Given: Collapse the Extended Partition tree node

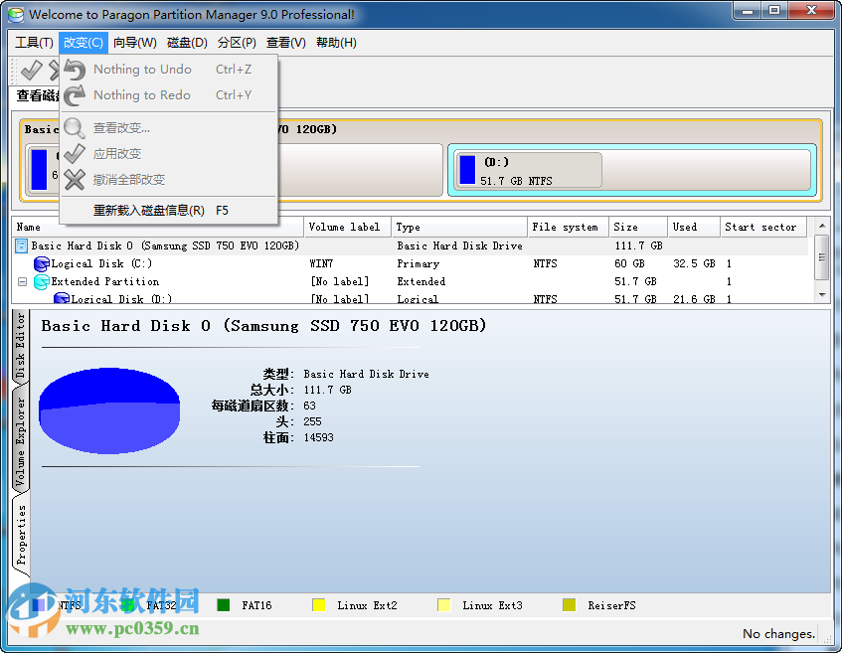Looking at the screenshot, I should point(22,281).
